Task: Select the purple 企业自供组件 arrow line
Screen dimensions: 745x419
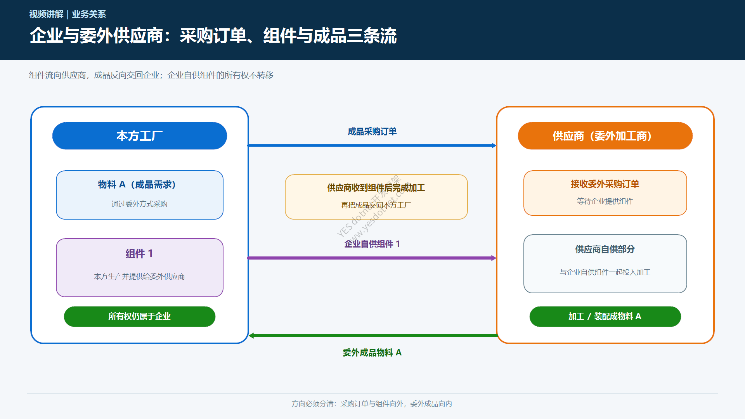Action: (372, 258)
